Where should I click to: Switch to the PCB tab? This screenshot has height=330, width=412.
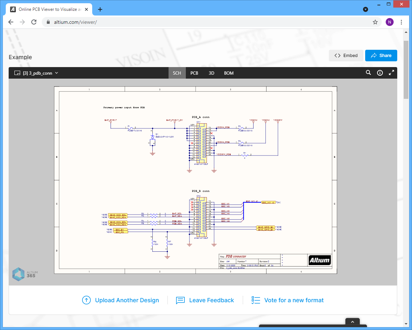click(x=194, y=73)
